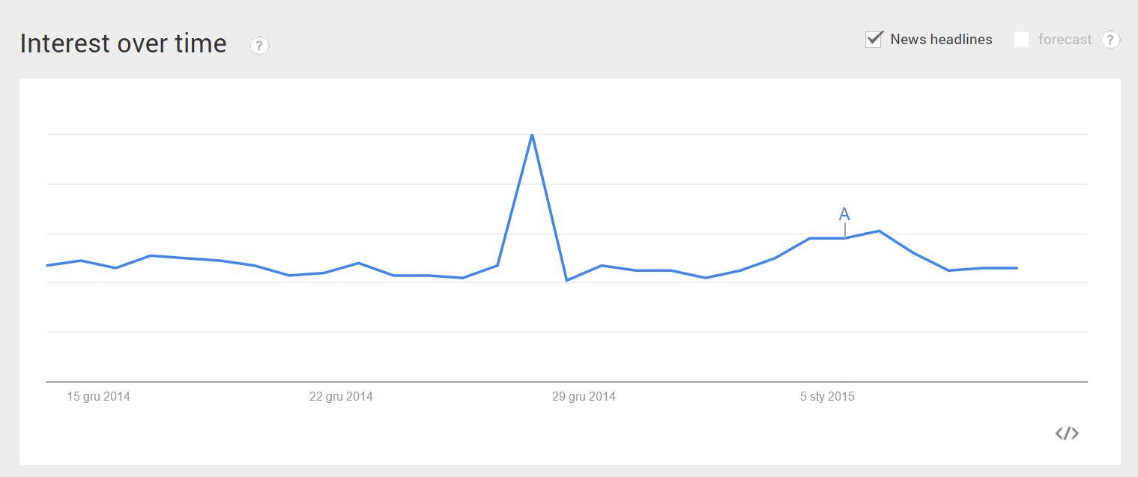The width and height of the screenshot is (1138, 477).
Task: Select news headline marker A
Action: coord(844,214)
